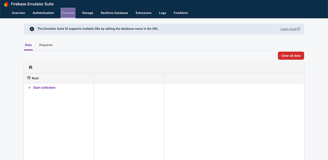Select the Data sub-tab
The width and height of the screenshot is (328, 160).
[x=28, y=45]
